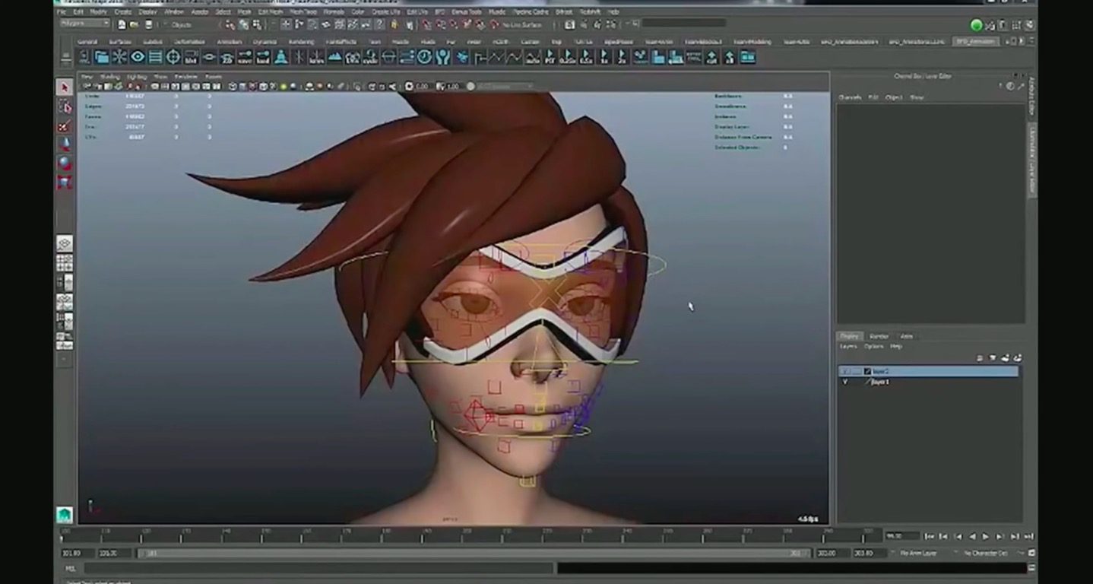Screen dimensions: 1093x584
Task: Click the clock shelf icon
Action: [x=424, y=57]
